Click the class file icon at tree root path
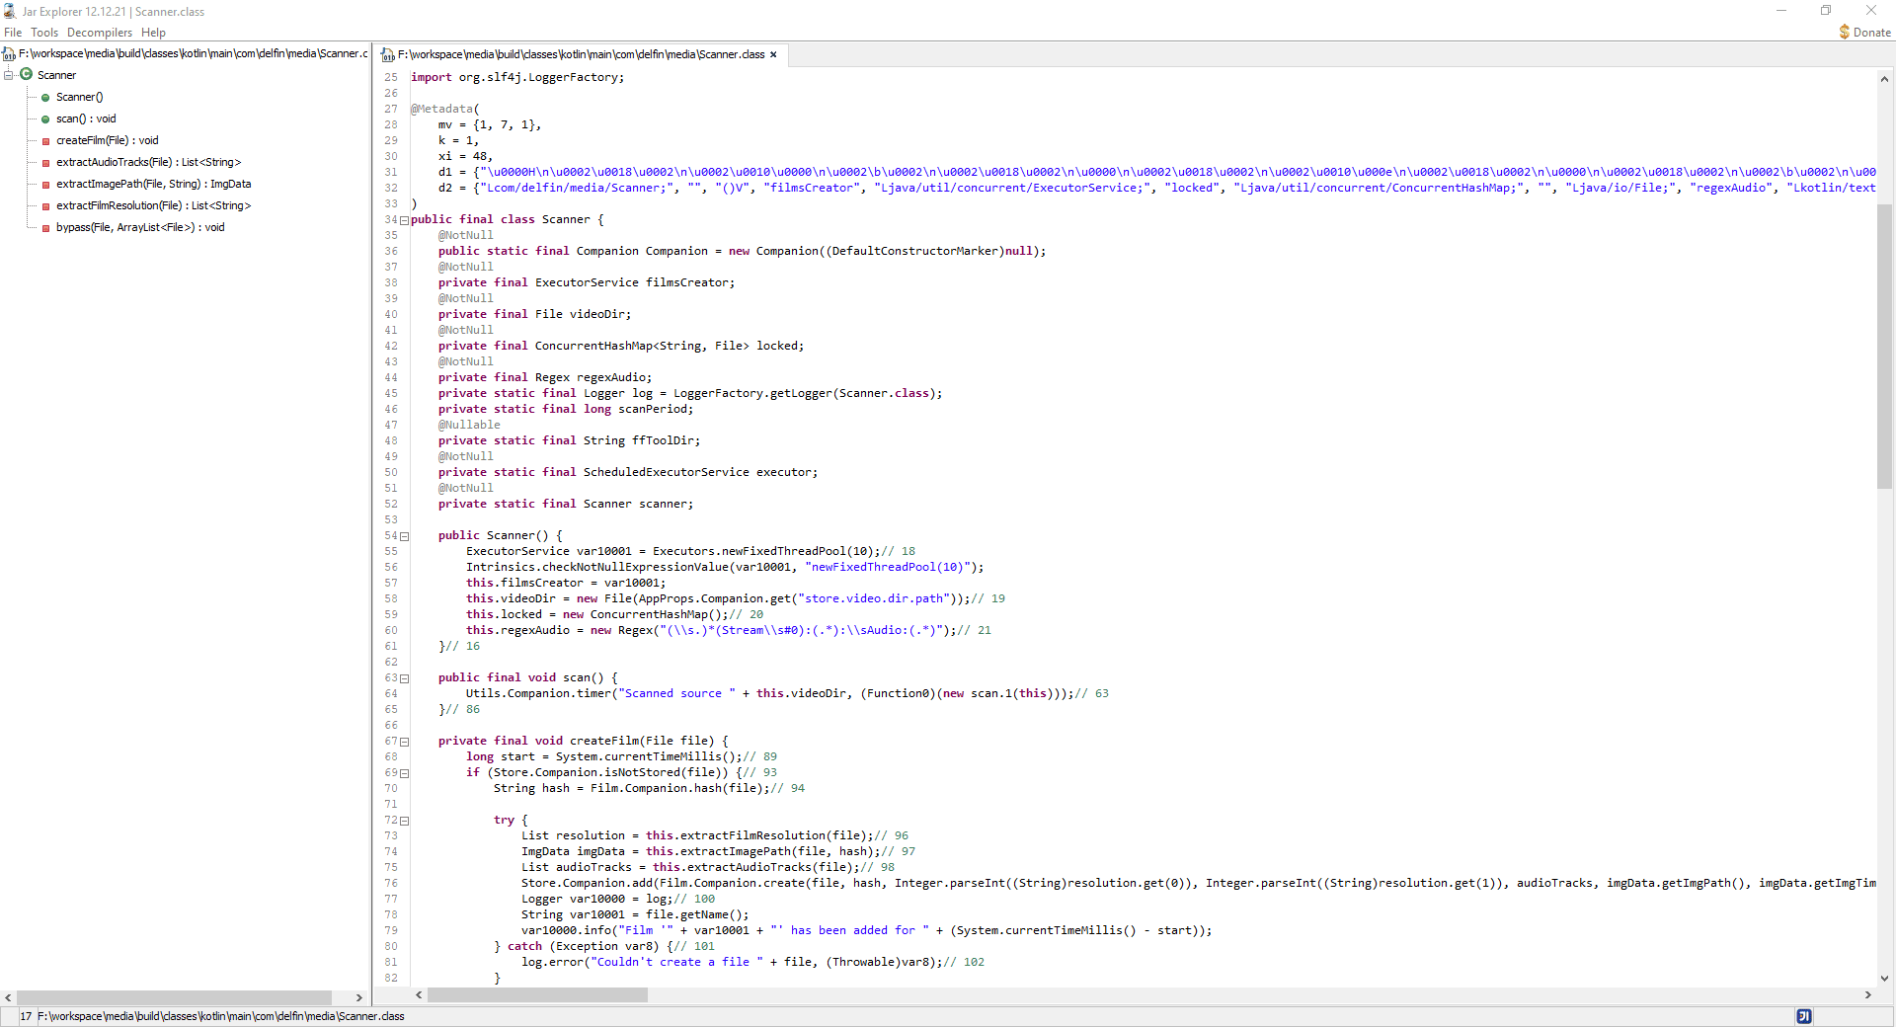1896x1027 pixels. [x=9, y=54]
